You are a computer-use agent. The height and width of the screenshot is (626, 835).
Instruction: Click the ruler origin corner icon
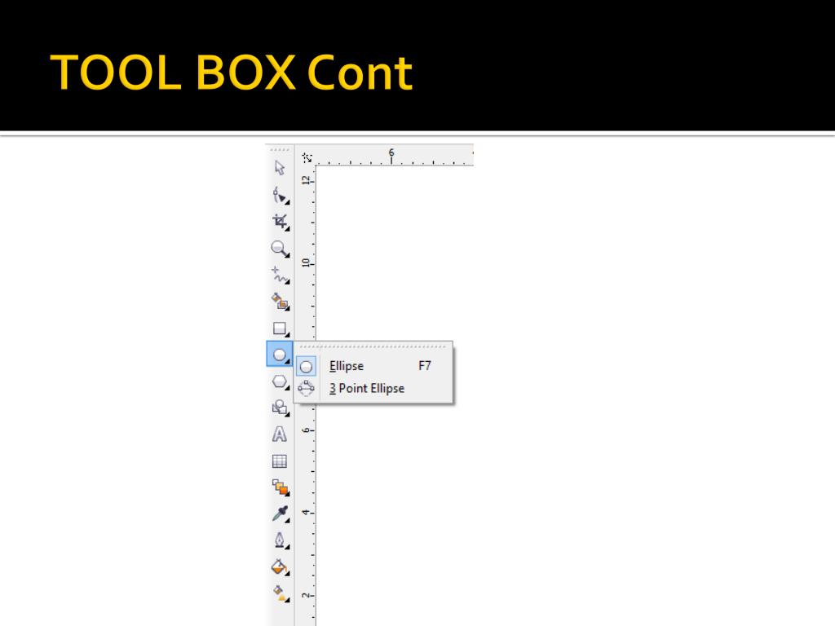click(307, 157)
